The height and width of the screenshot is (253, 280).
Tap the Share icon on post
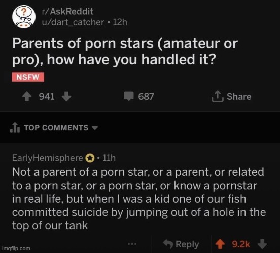coord(218,97)
